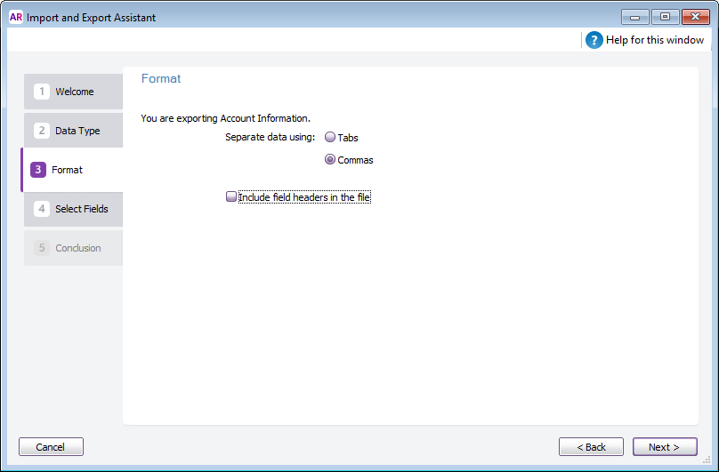Click the step 2 number badge

[41, 131]
